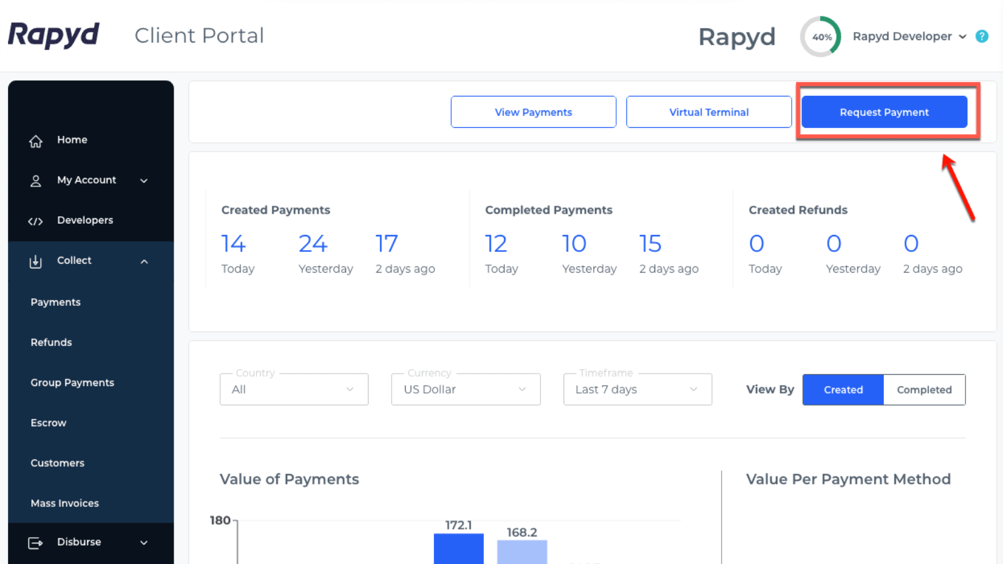Click the 24 Created Payments Yesterday value
This screenshot has width=1003, height=564.
point(313,243)
